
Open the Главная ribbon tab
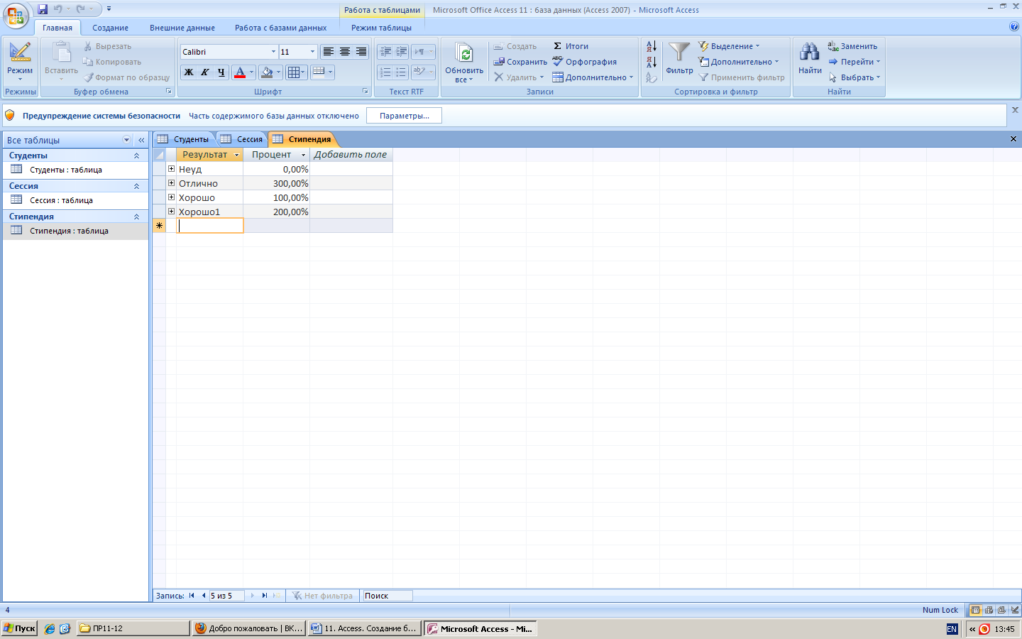[57, 28]
